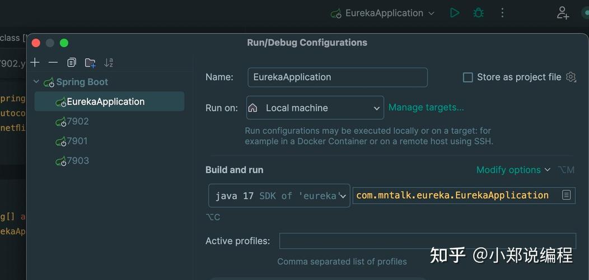Focus the Name input field
589x280 pixels.
point(337,77)
